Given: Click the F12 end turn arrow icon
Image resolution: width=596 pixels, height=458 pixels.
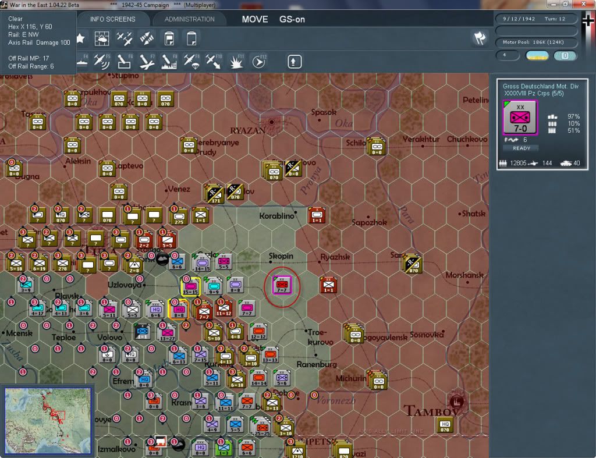Looking at the screenshot, I should tap(259, 62).
